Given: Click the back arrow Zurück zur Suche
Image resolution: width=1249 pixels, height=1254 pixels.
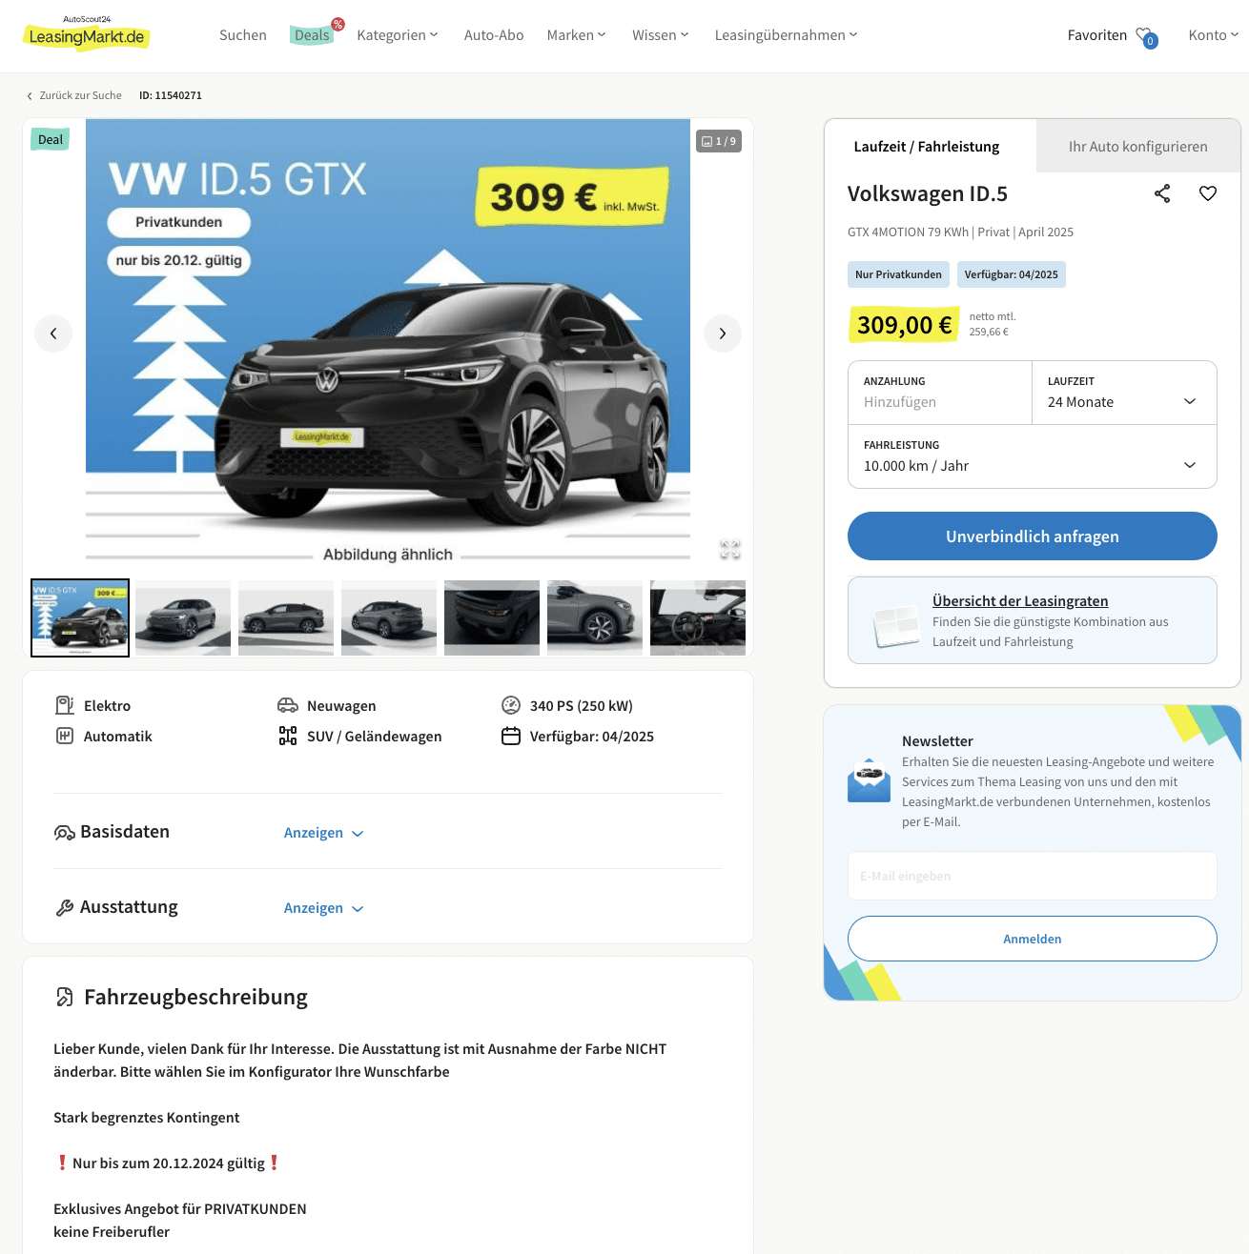Looking at the screenshot, I should pos(74,95).
